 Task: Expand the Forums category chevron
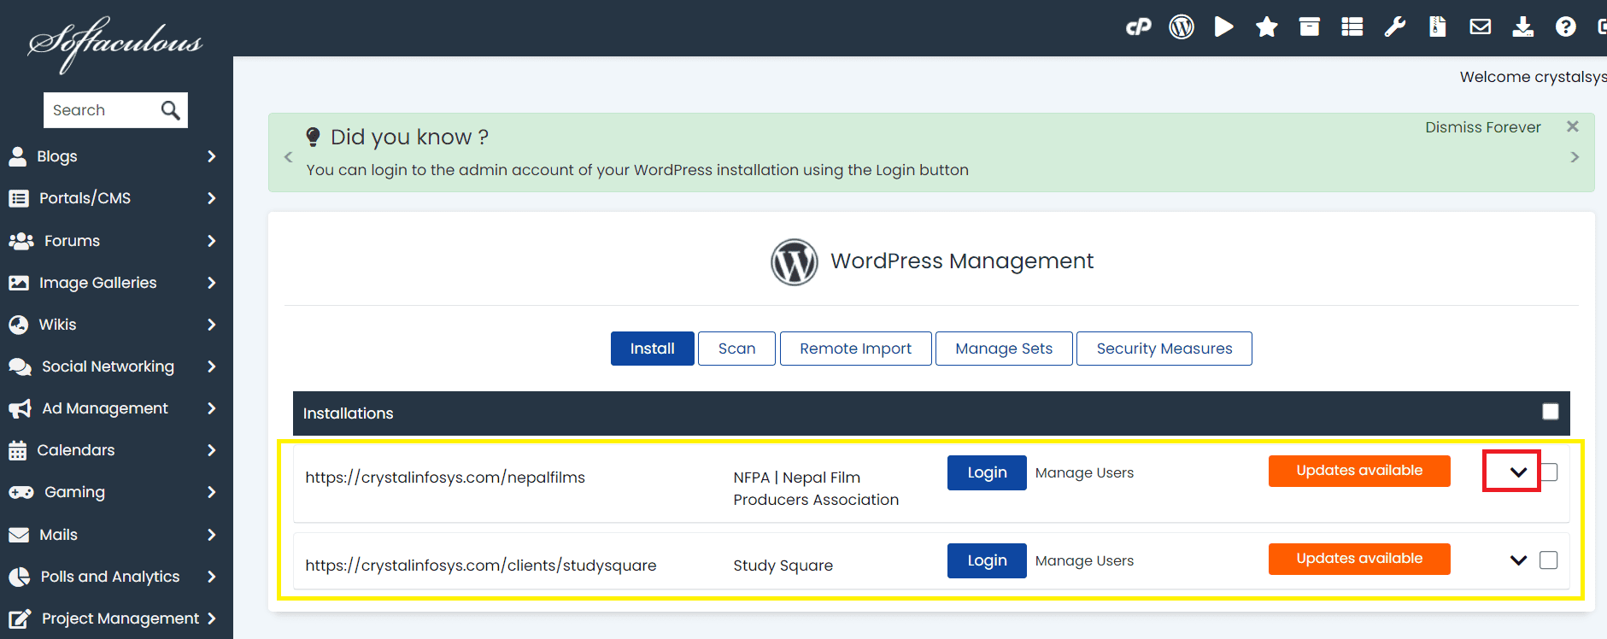click(x=212, y=241)
